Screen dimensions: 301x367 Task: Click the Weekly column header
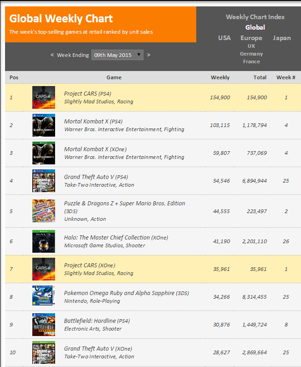[x=220, y=77]
